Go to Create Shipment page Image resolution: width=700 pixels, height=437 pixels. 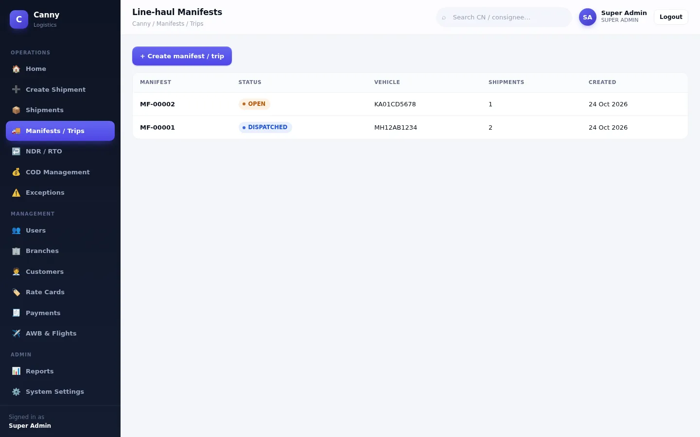(x=60, y=89)
